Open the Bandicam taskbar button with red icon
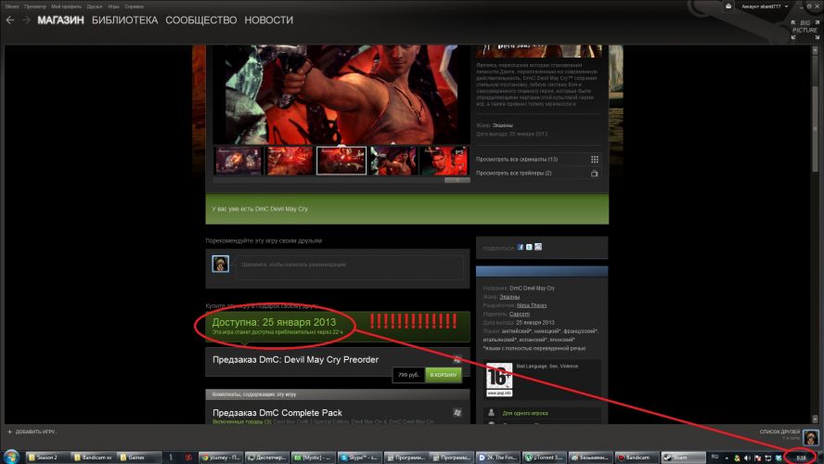Screen dimensions: 824x464 (637, 458)
